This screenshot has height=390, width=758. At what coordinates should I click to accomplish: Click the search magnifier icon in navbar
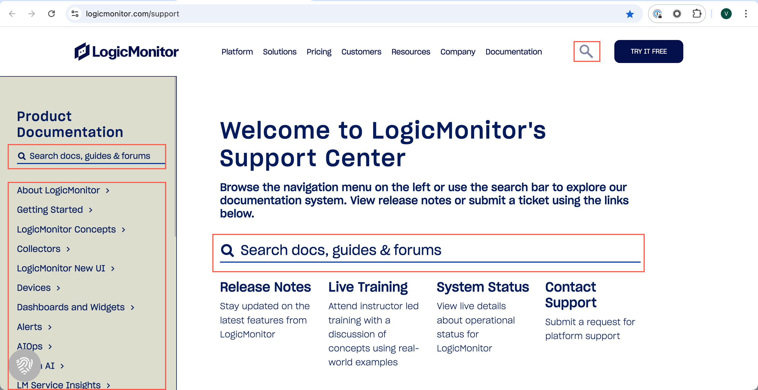pos(587,51)
